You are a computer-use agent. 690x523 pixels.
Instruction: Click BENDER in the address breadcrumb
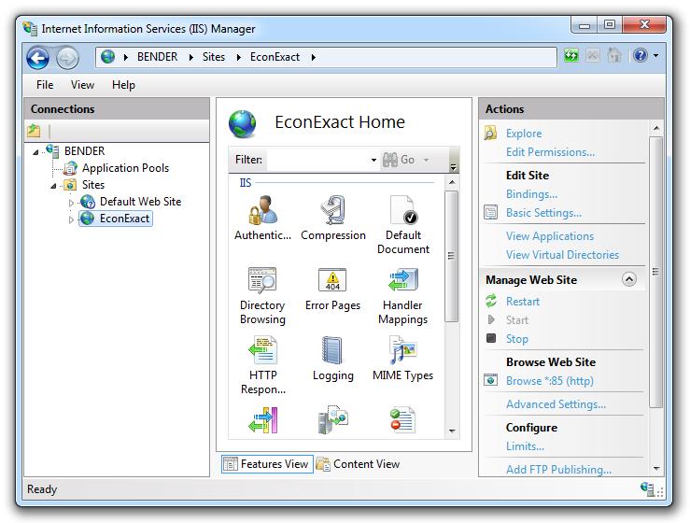157,57
